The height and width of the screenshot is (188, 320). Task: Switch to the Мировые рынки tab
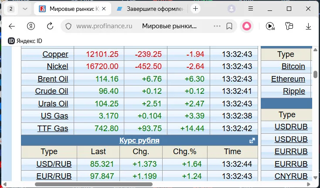coord(72,9)
